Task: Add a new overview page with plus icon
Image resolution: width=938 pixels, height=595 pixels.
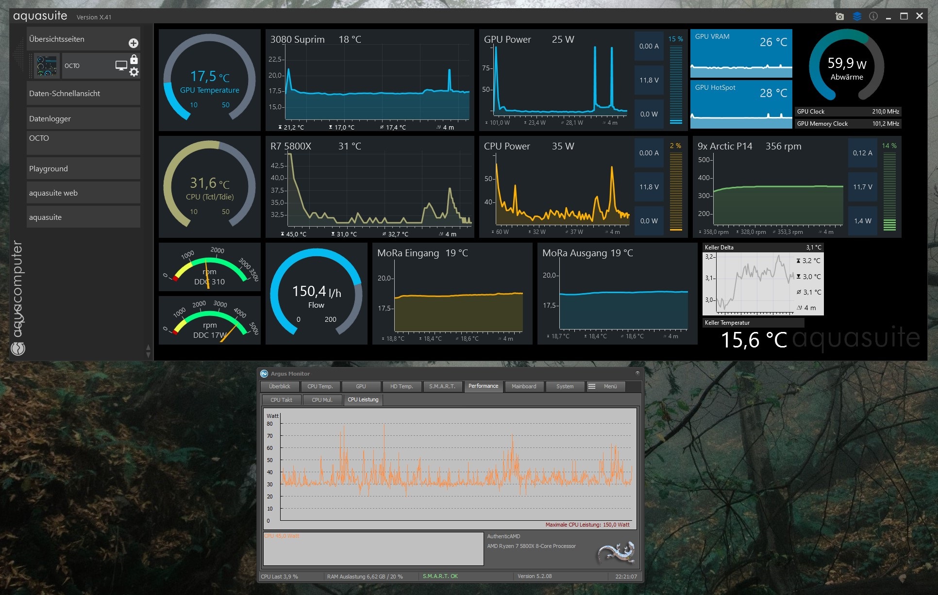Action: 134,43
